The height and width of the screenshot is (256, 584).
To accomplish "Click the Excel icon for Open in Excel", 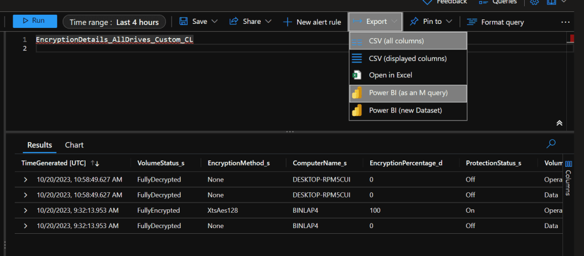I will pos(357,75).
